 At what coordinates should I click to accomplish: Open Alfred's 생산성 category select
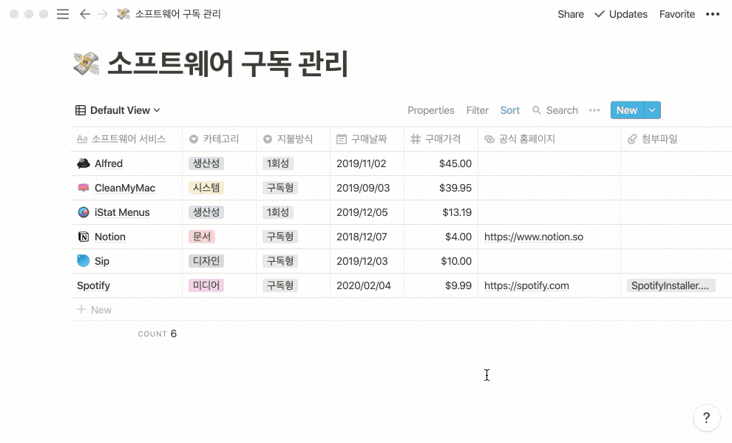206,163
